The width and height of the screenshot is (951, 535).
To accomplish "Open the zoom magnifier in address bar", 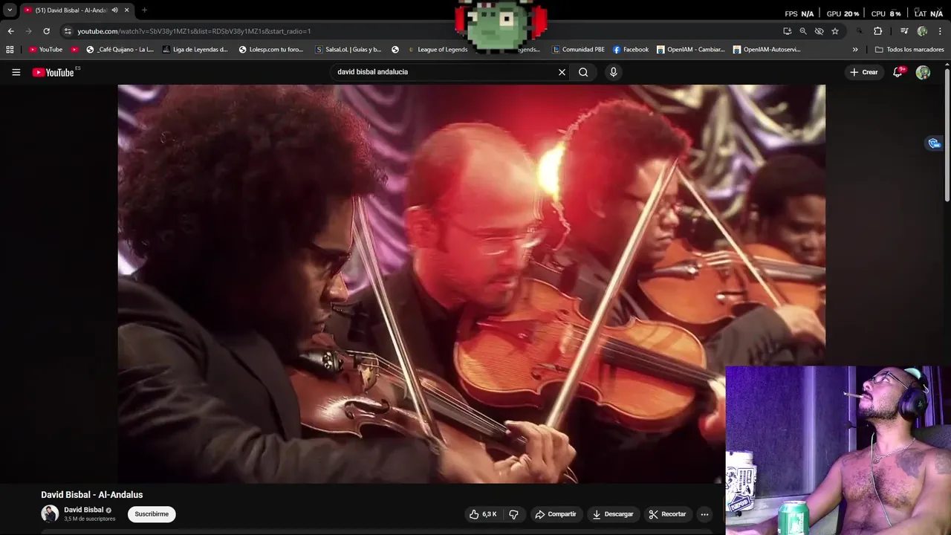I will tap(803, 31).
